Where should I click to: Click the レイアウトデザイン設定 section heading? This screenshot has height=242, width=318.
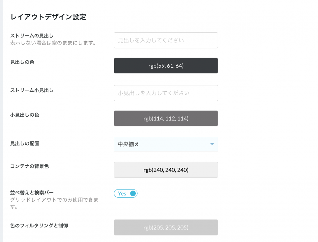tap(48, 17)
